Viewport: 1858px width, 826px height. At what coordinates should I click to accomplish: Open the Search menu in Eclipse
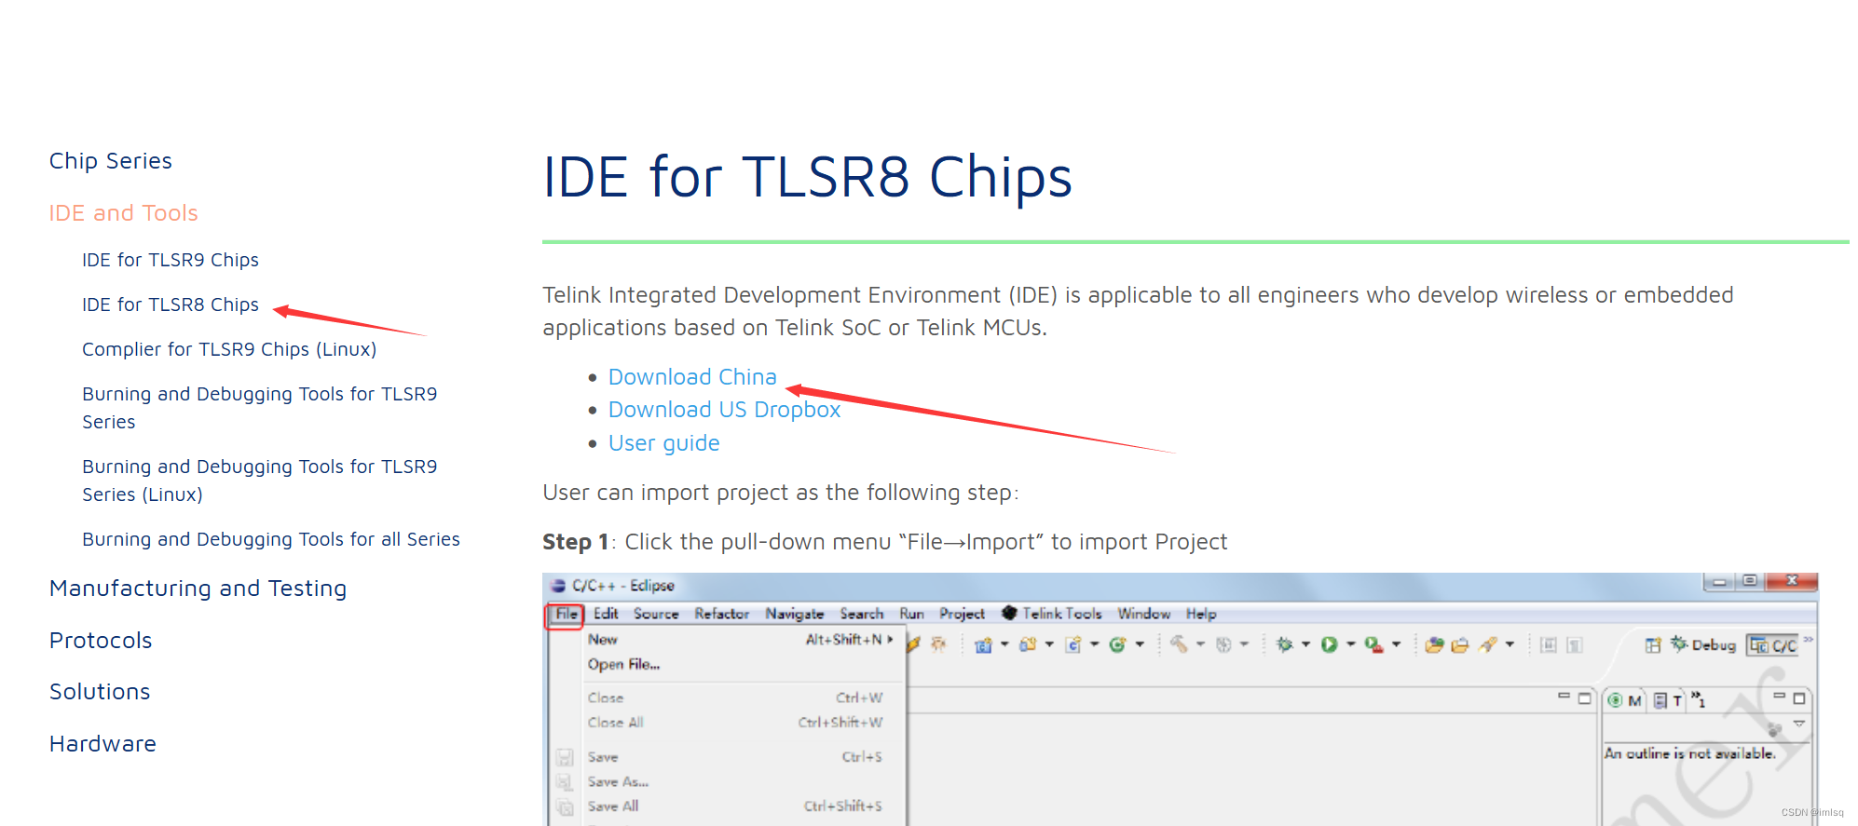[x=861, y=614]
